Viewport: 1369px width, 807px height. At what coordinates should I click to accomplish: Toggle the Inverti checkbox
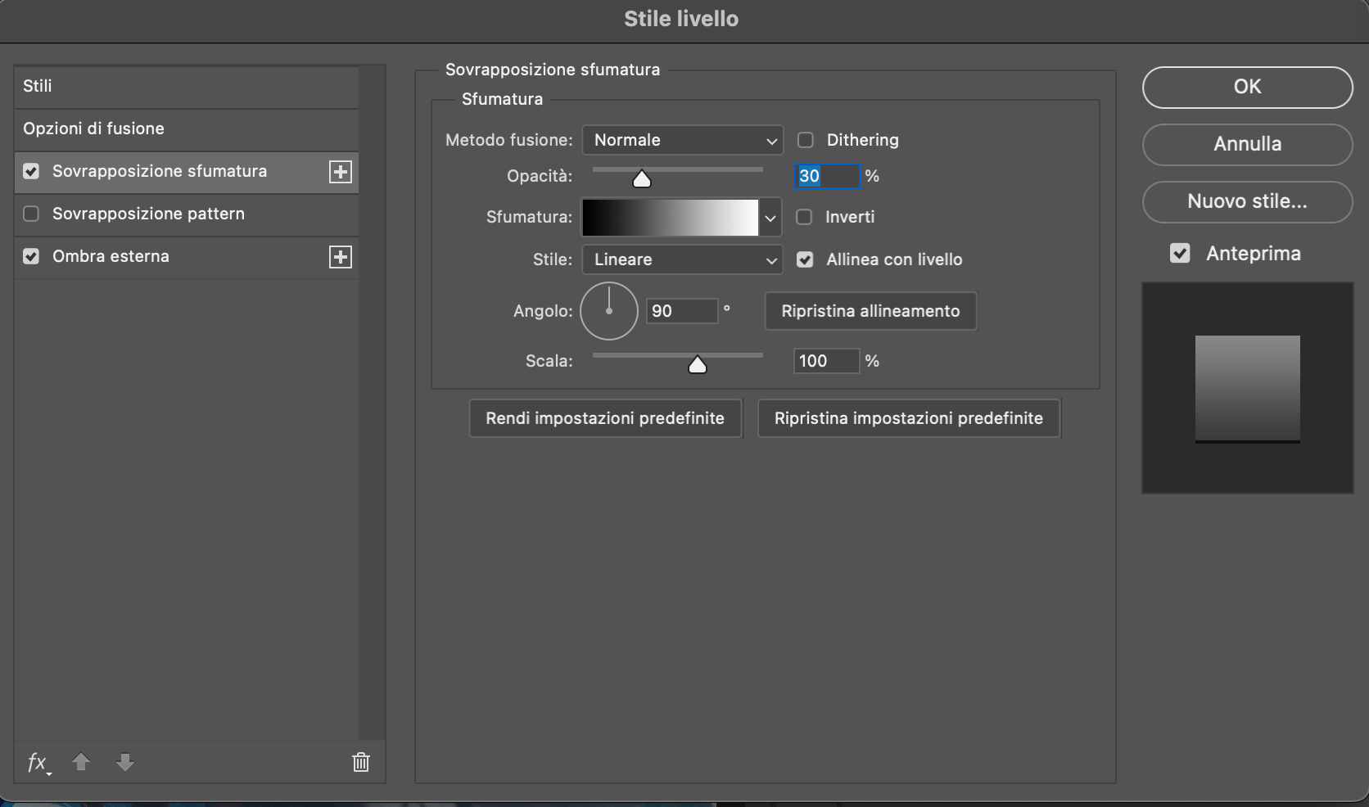click(x=804, y=217)
